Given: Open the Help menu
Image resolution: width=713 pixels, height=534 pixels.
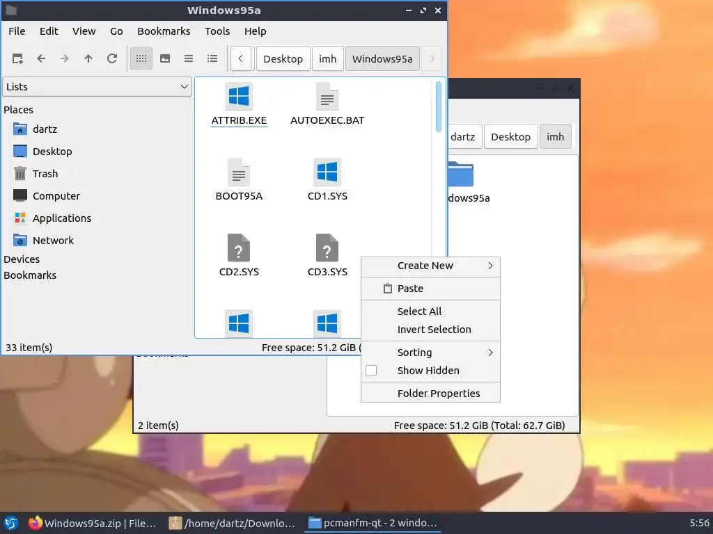Looking at the screenshot, I should coord(255,31).
